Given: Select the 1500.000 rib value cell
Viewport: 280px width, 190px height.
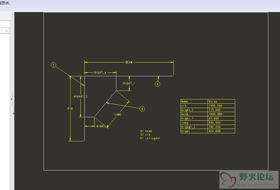Looking at the screenshot, I should (x=221, y=106).
